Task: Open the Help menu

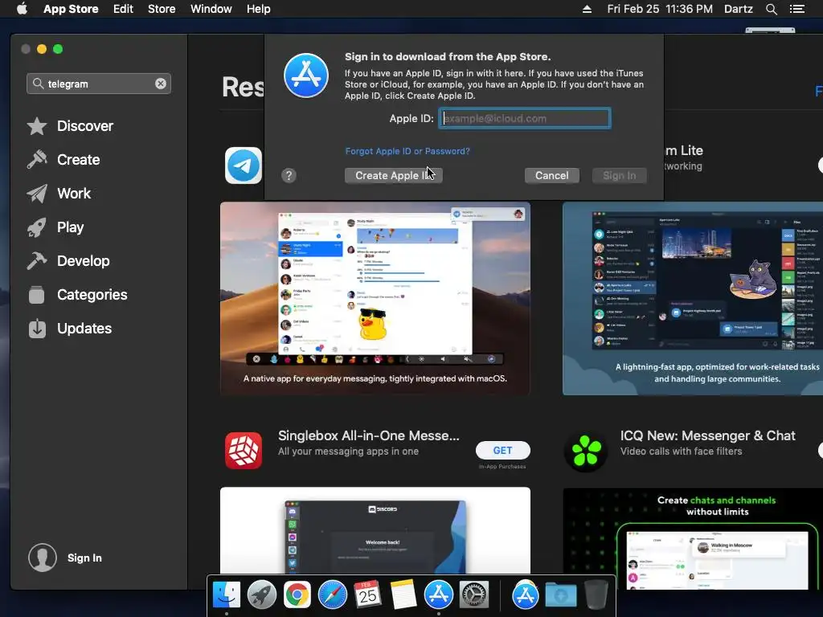Action: (259, 9)
